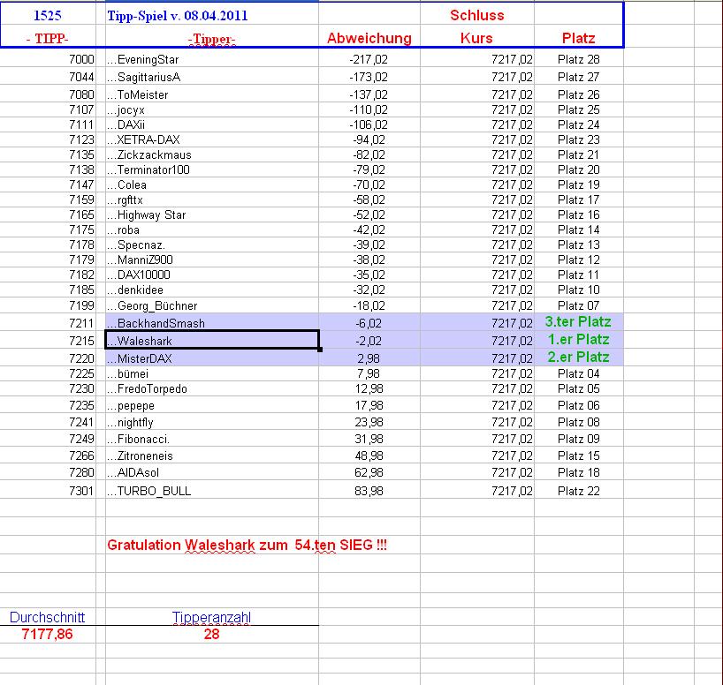Click the Tipp-Spiel v. 08.04.2011 title cell

[211, 15]
